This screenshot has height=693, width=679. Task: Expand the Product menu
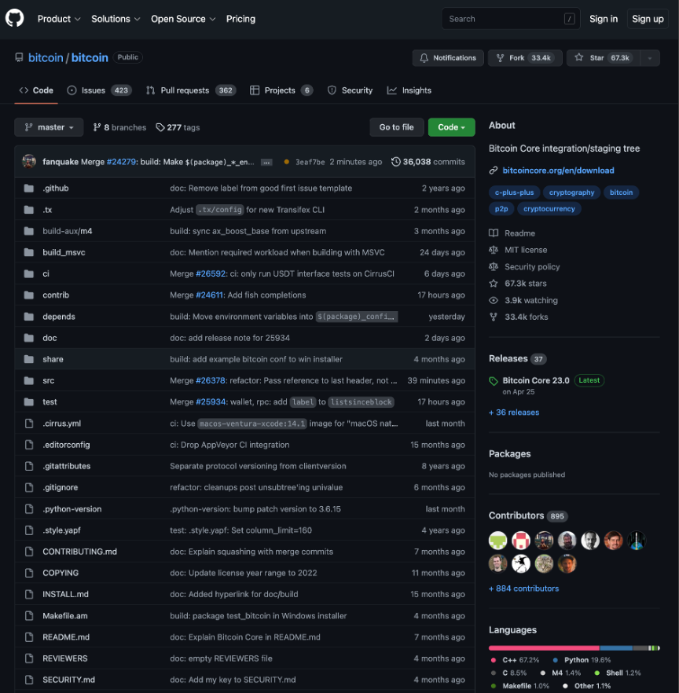pyautogui.click(x=59, y=19)
